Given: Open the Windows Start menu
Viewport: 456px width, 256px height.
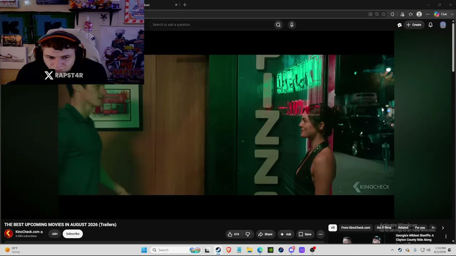Looking at the screenshot, I should 144,250.
